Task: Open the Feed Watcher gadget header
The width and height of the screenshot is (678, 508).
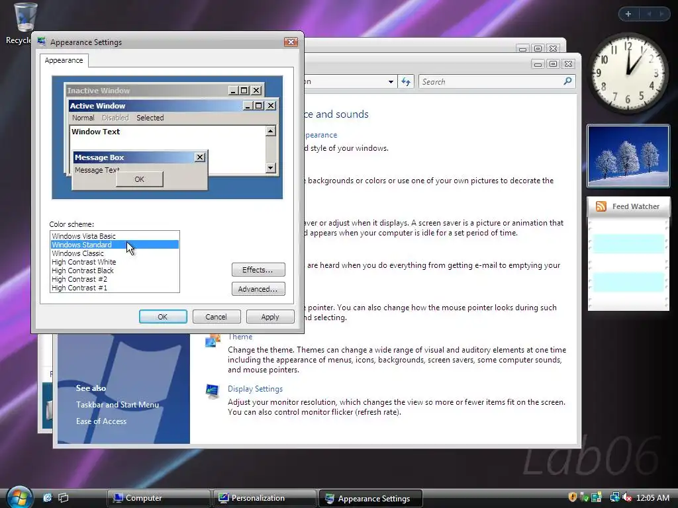Action: pos(628,206)
